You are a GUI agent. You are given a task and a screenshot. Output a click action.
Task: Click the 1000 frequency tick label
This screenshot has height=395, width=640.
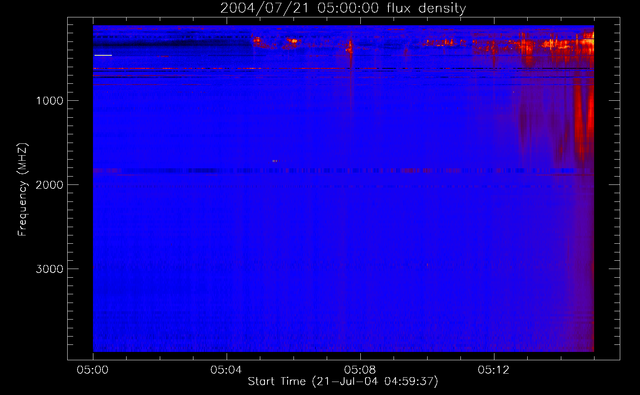point(49,101)
